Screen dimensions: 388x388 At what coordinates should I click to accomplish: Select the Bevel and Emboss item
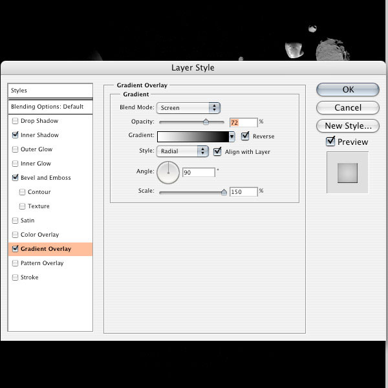pos(45,178)
